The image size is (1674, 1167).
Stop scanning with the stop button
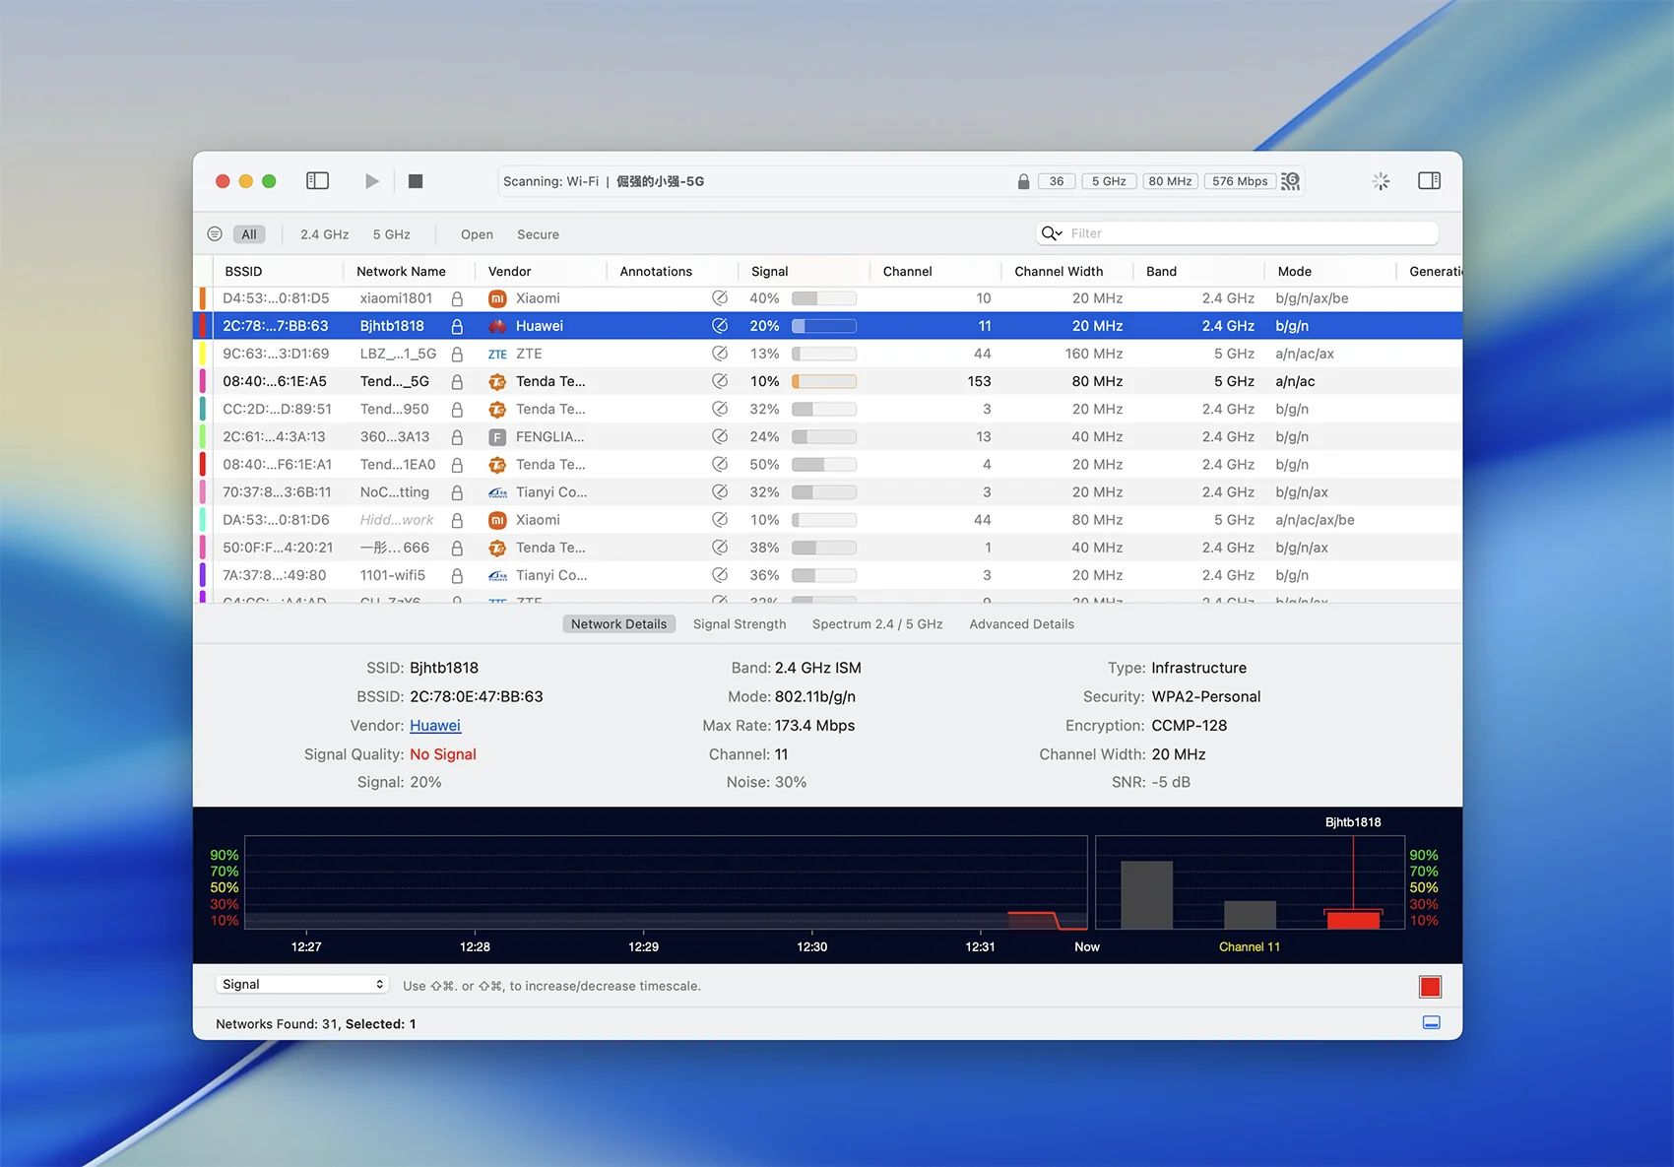point(416,181)
